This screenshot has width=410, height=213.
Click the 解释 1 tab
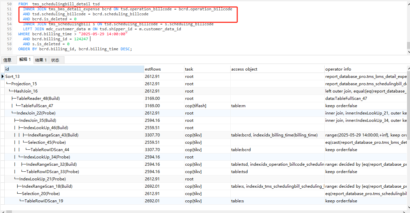(x=25, y=60)
